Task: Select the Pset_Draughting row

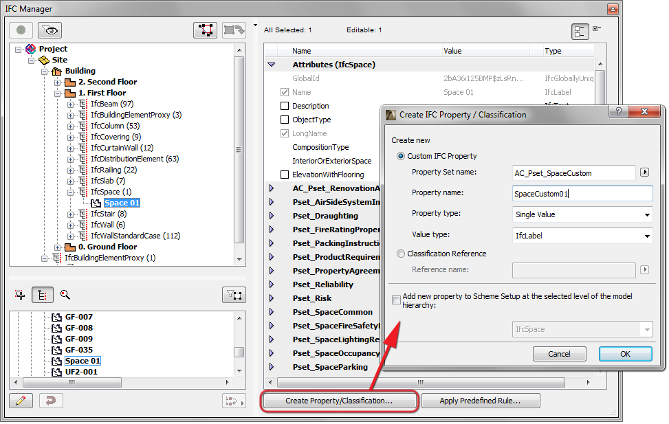Action: pyautogui.click(x=325, y=216)
